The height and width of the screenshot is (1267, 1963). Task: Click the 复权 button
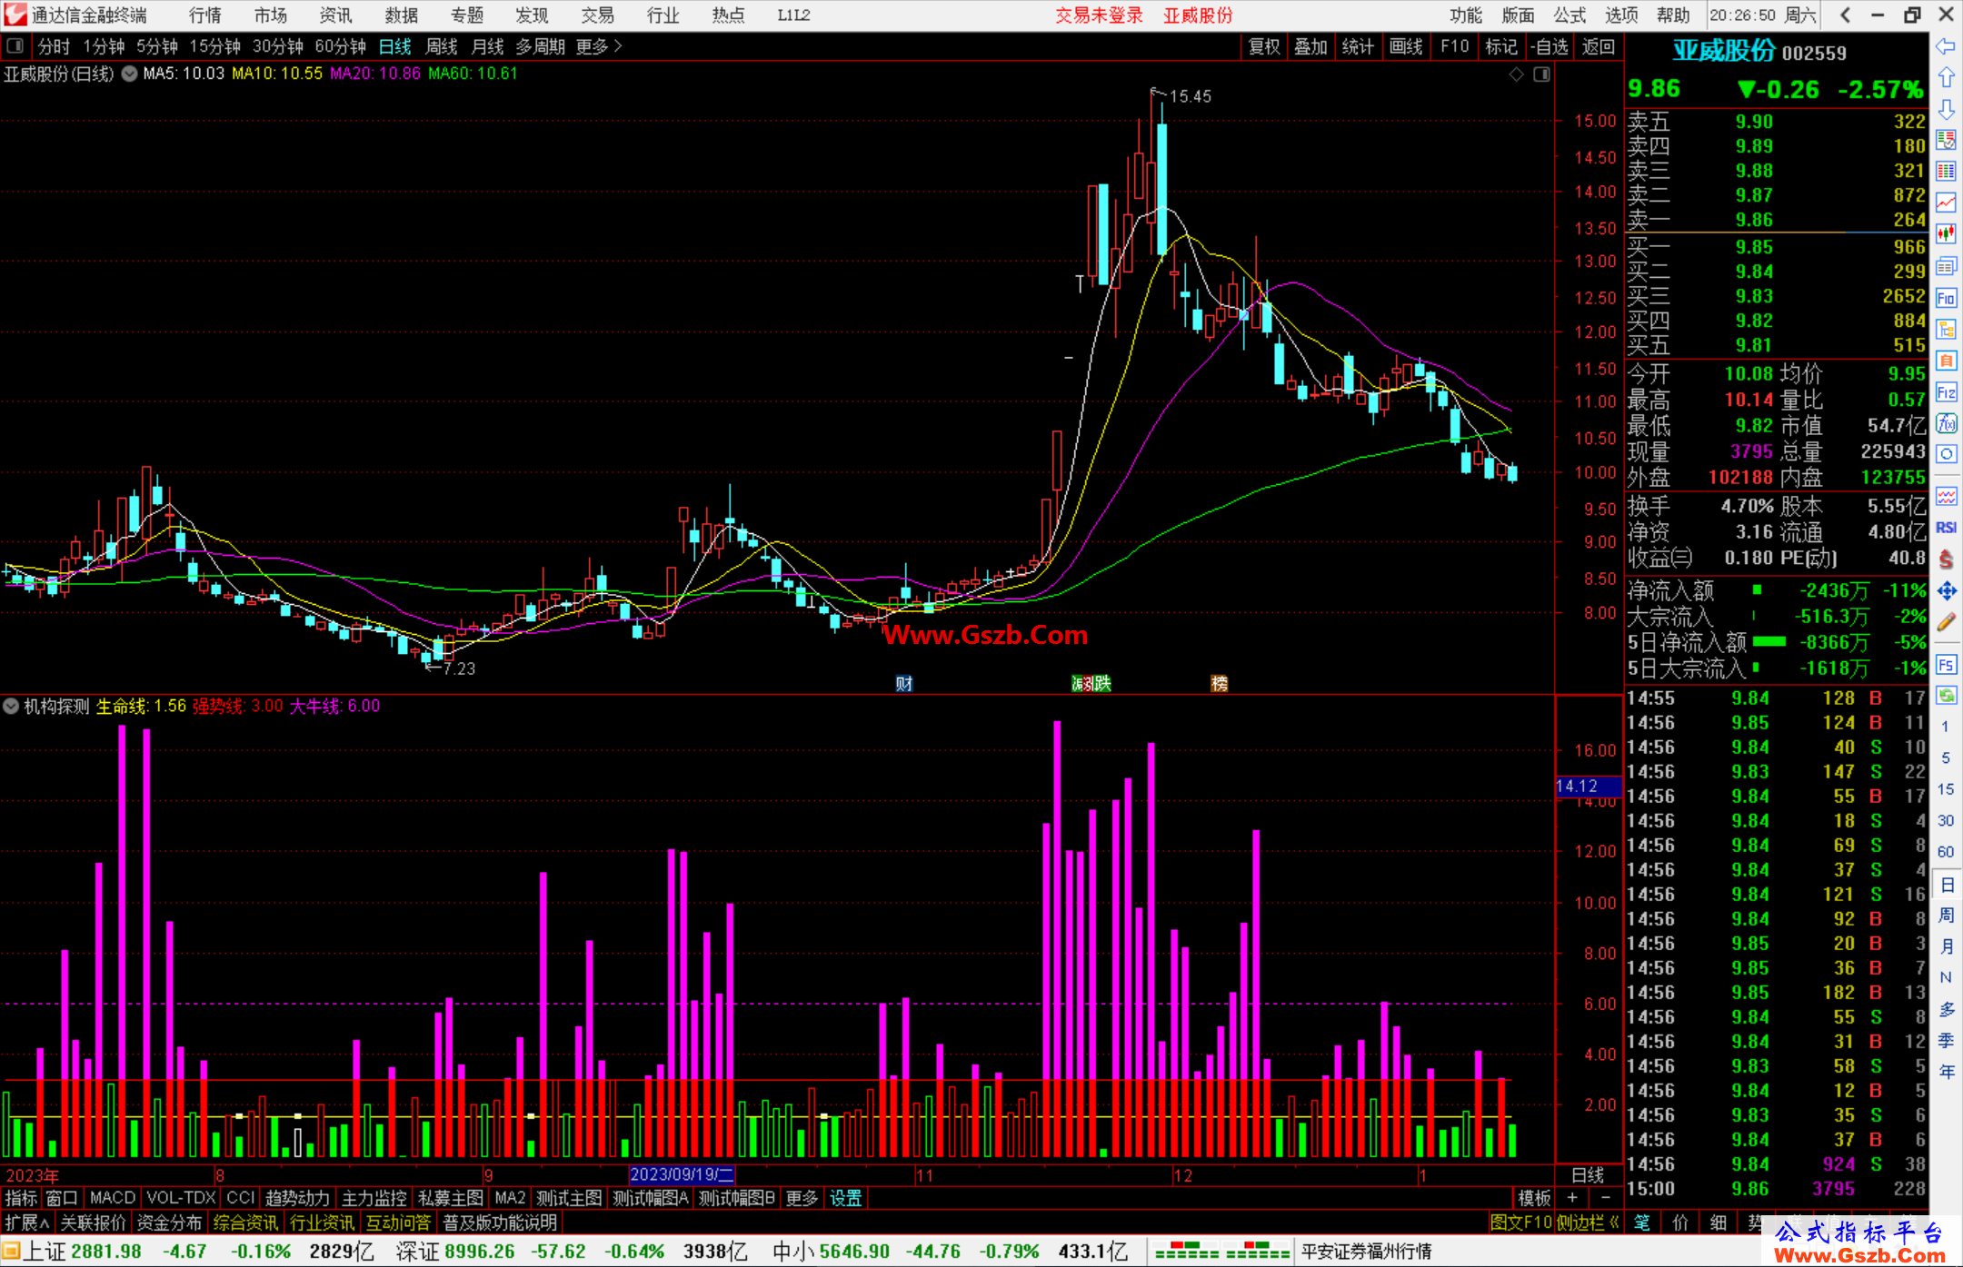click(1263, 46)
